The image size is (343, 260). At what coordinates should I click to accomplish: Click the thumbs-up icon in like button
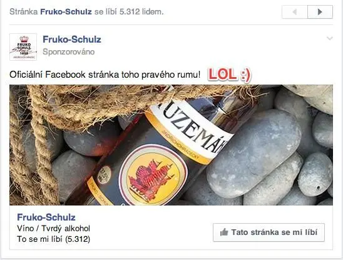tap(224, 232)
